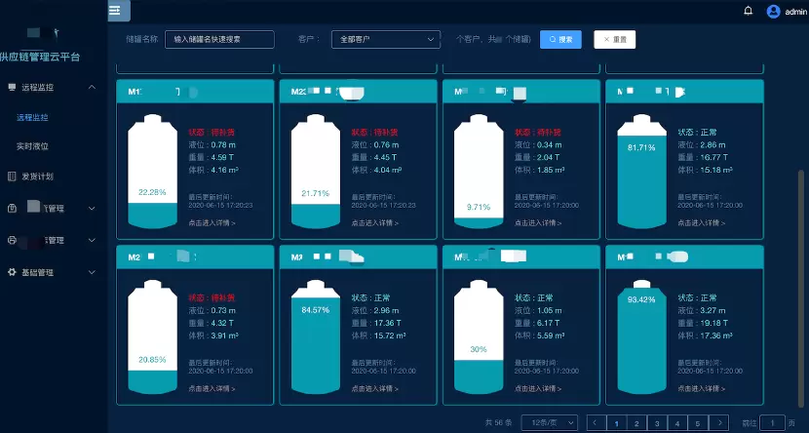The image size is (809, 433).
Task: Click the 远程监控 monitor icon in sidebar
Action: click(12, 88)
